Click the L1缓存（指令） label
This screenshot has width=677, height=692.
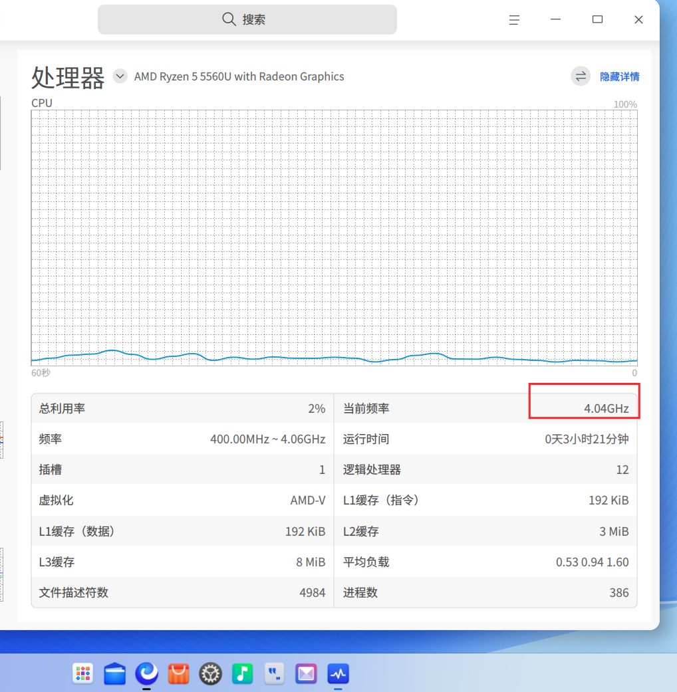(381, 501)
